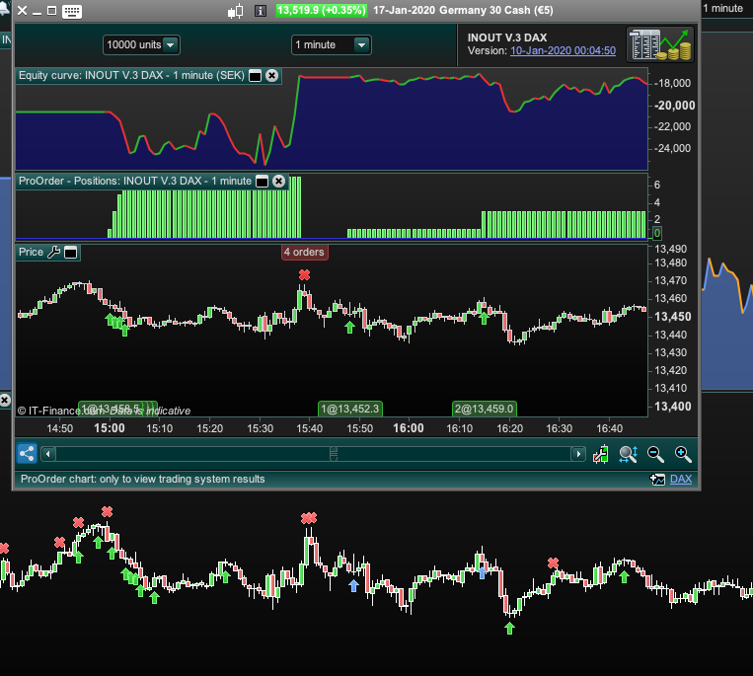
Task: Click the 4 orders marker label
Action: 304,252
